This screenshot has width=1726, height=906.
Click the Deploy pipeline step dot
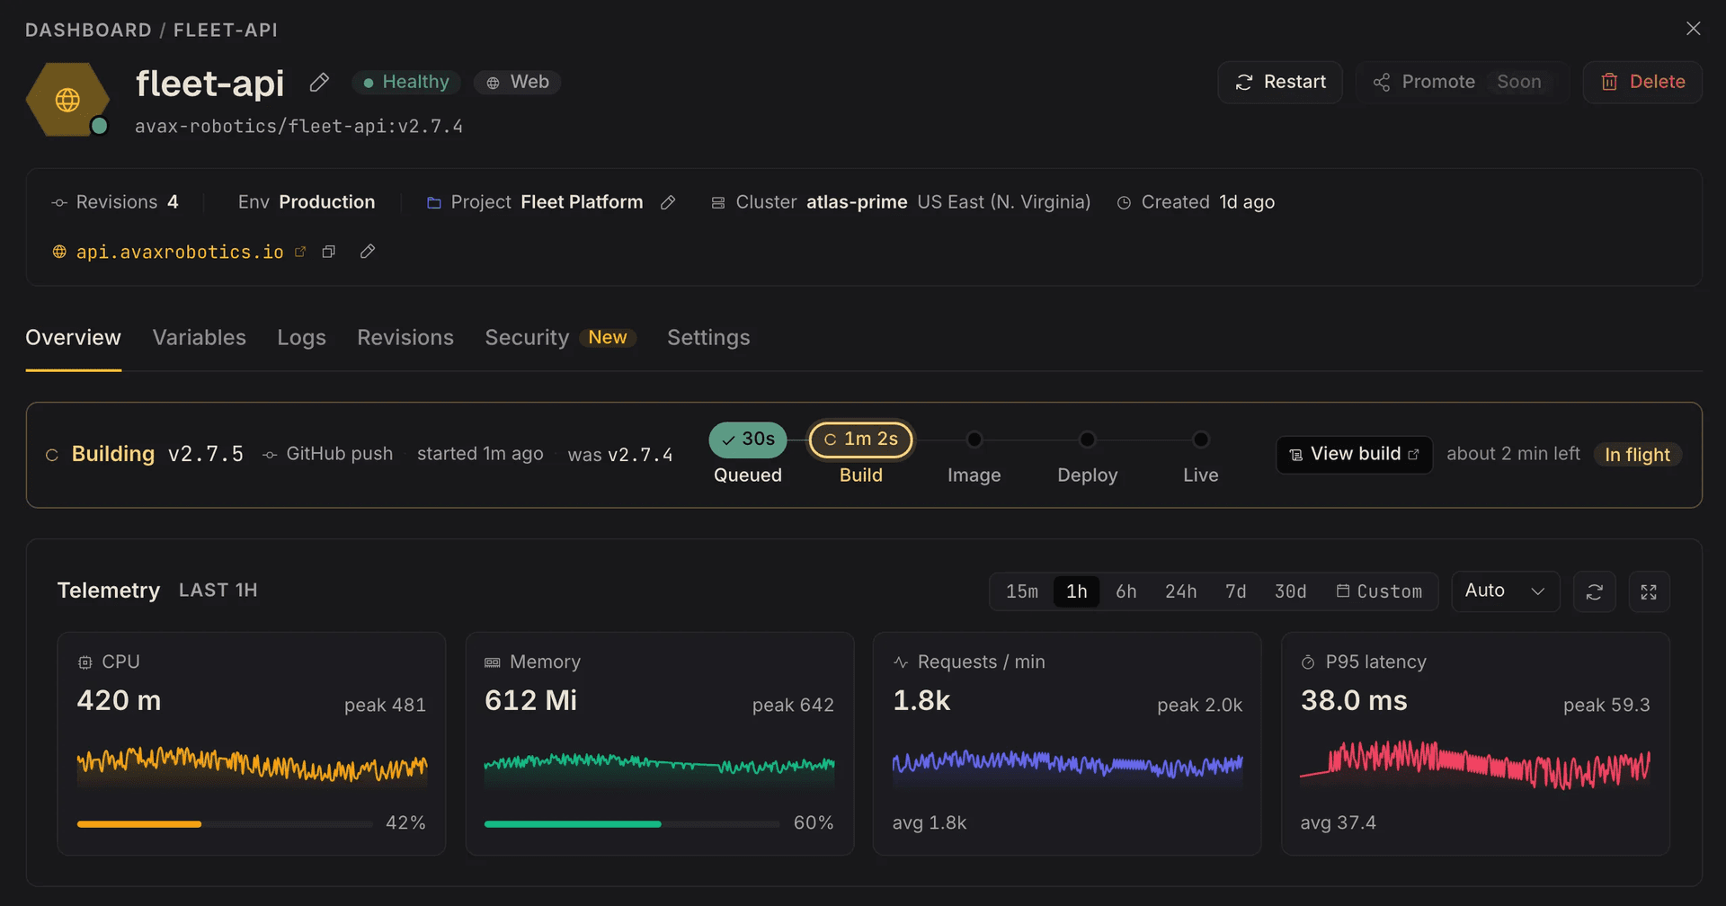[1088, 440]
